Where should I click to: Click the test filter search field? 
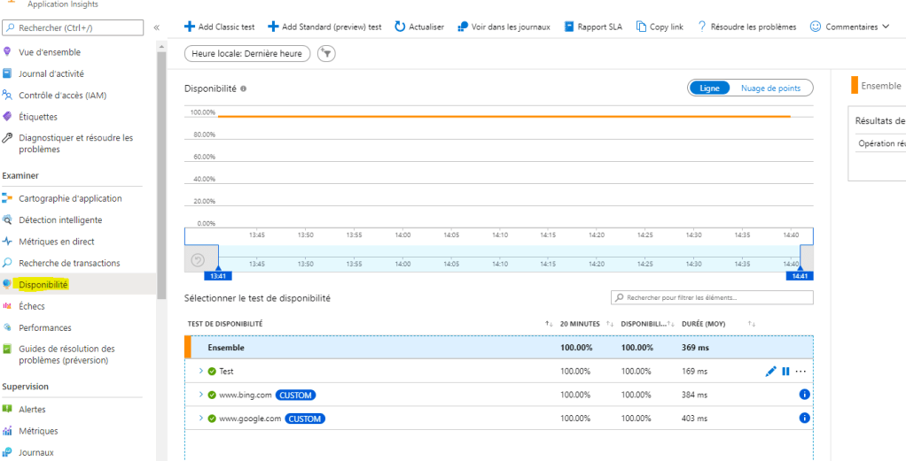pyautogui.click(x=712, y=297)
